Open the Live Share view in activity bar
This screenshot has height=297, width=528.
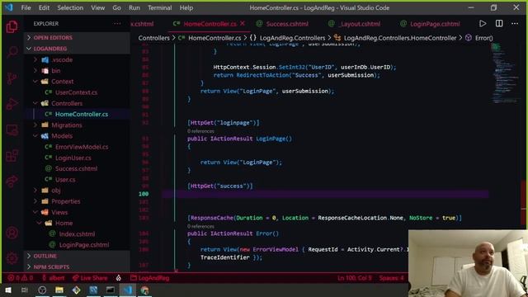click(x=12, y=181)
